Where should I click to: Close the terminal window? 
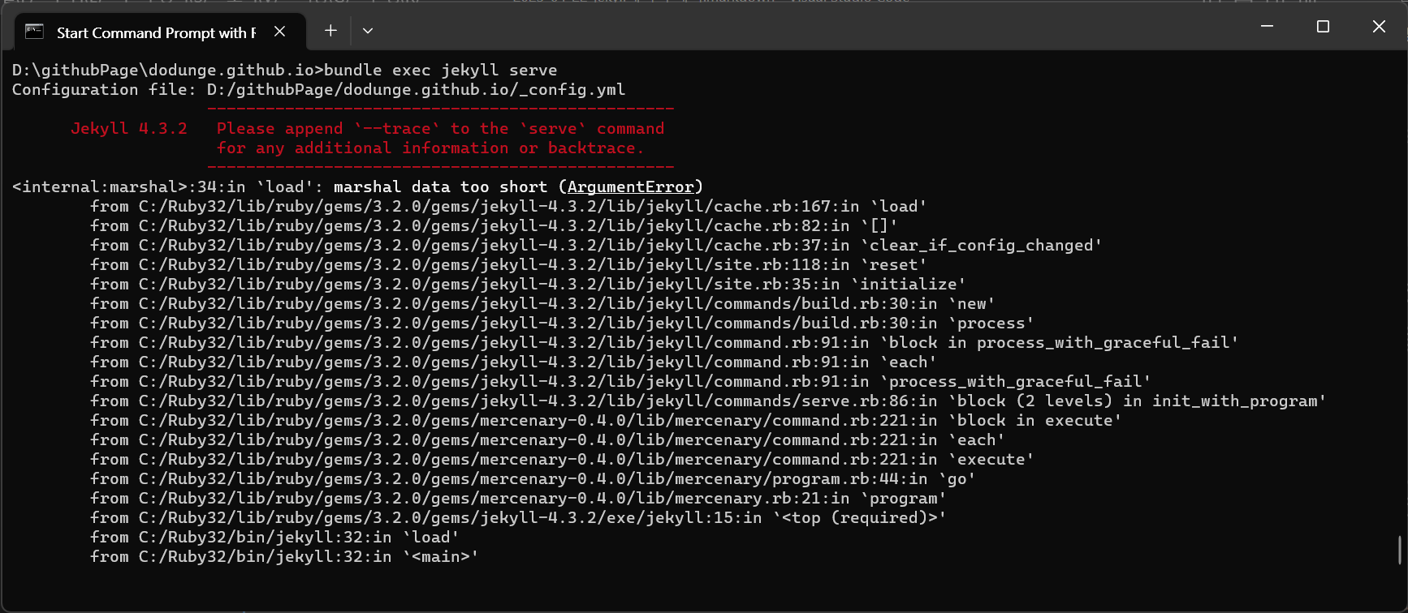click(x=1379, y=27)
